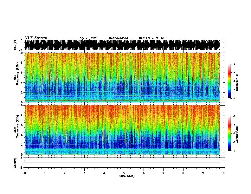Click the ch.1 spectrogram color scale bar

pos(229,81)
